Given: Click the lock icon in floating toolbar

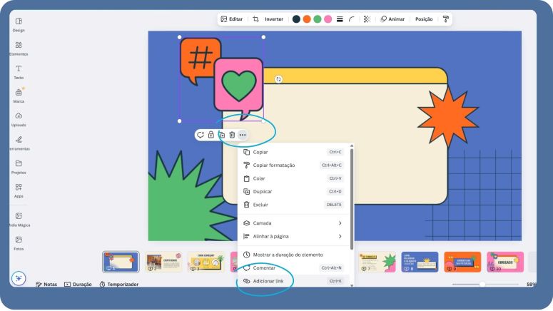Looking at the screenshot, I should pos(211,135).
